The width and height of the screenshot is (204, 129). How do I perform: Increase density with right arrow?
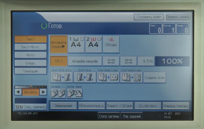tap(43, 92)
